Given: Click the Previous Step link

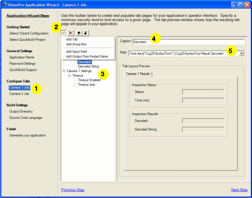Looking at the screenshot, I should pos(72,190).
